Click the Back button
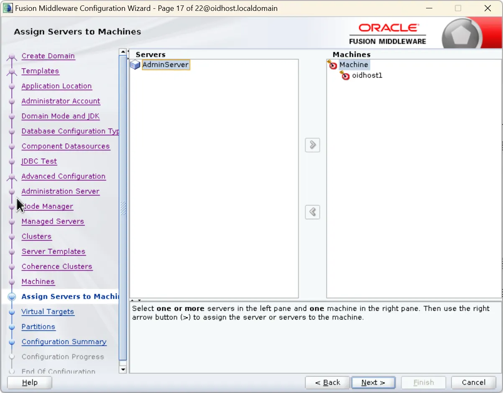The width and height of the screenshot is (503, 393). 327,383
